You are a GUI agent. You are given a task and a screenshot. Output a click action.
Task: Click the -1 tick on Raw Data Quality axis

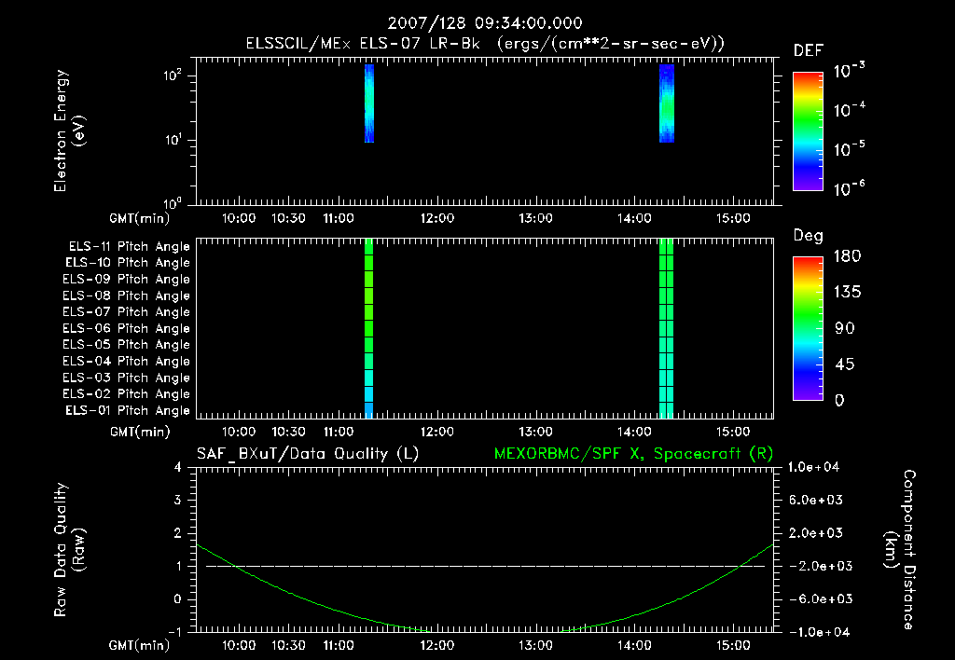click(x=174, y=632)
